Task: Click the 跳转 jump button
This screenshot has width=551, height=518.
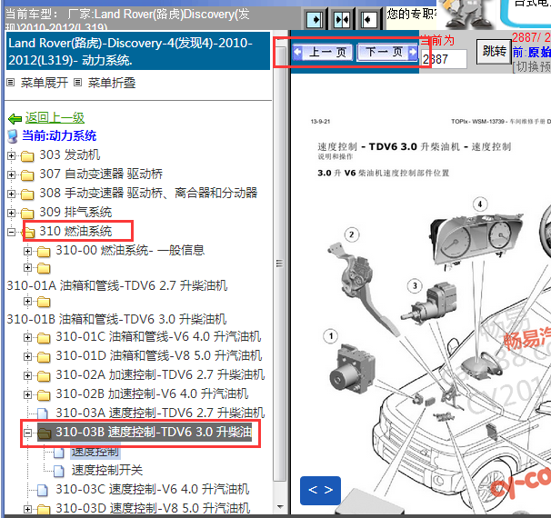Action: (x=494, y=52)
